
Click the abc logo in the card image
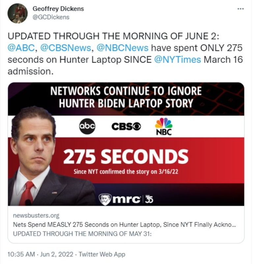87,126
